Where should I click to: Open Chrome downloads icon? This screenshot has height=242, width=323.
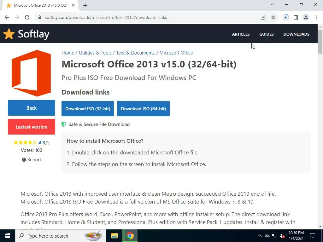click(x=286, y=17)
